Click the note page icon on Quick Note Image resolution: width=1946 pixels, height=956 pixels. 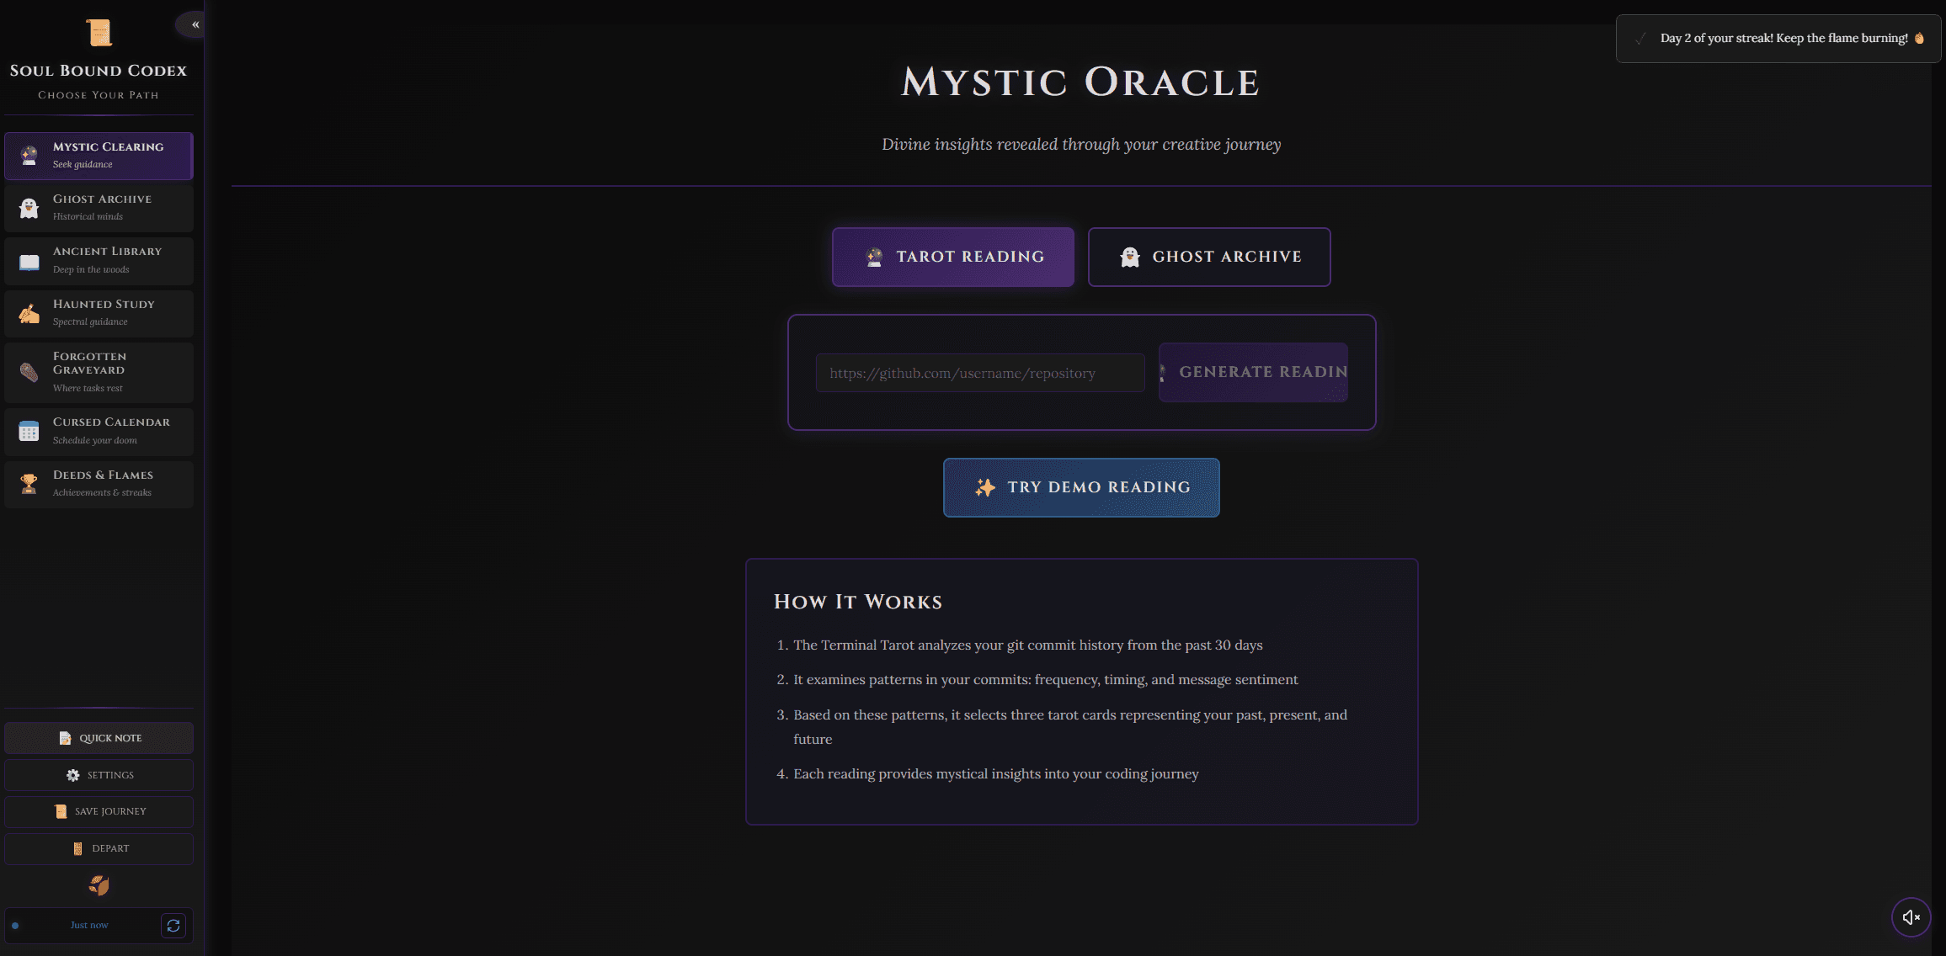(65, 738)
